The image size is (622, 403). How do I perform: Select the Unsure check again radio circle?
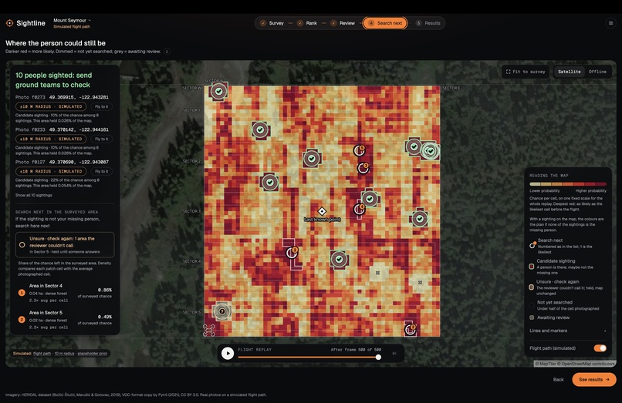pyautogui.click(x=22, y=245)
